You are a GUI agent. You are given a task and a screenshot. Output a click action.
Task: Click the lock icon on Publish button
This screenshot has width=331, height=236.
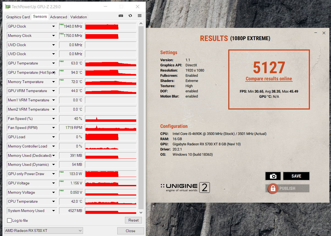tap(273, 188)
